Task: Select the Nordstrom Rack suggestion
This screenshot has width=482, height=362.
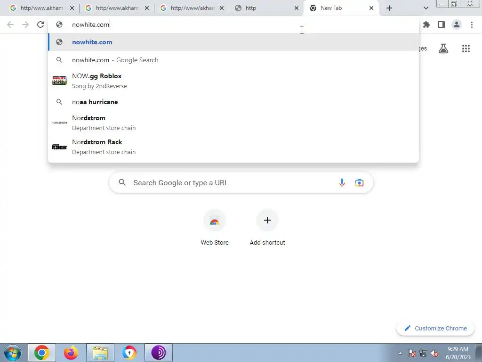Action: point(233,147)
